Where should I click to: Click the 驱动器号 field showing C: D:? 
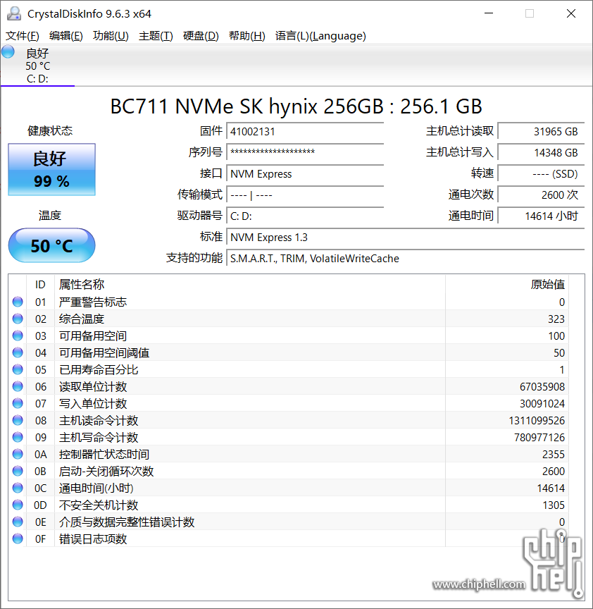pyautogui.click(x=305, y=216)
